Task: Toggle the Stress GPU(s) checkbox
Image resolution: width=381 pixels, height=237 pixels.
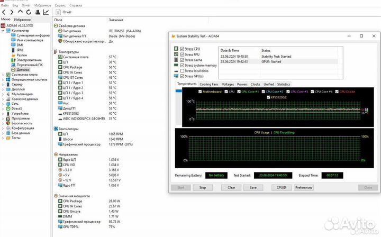Action: pos(182,76)
